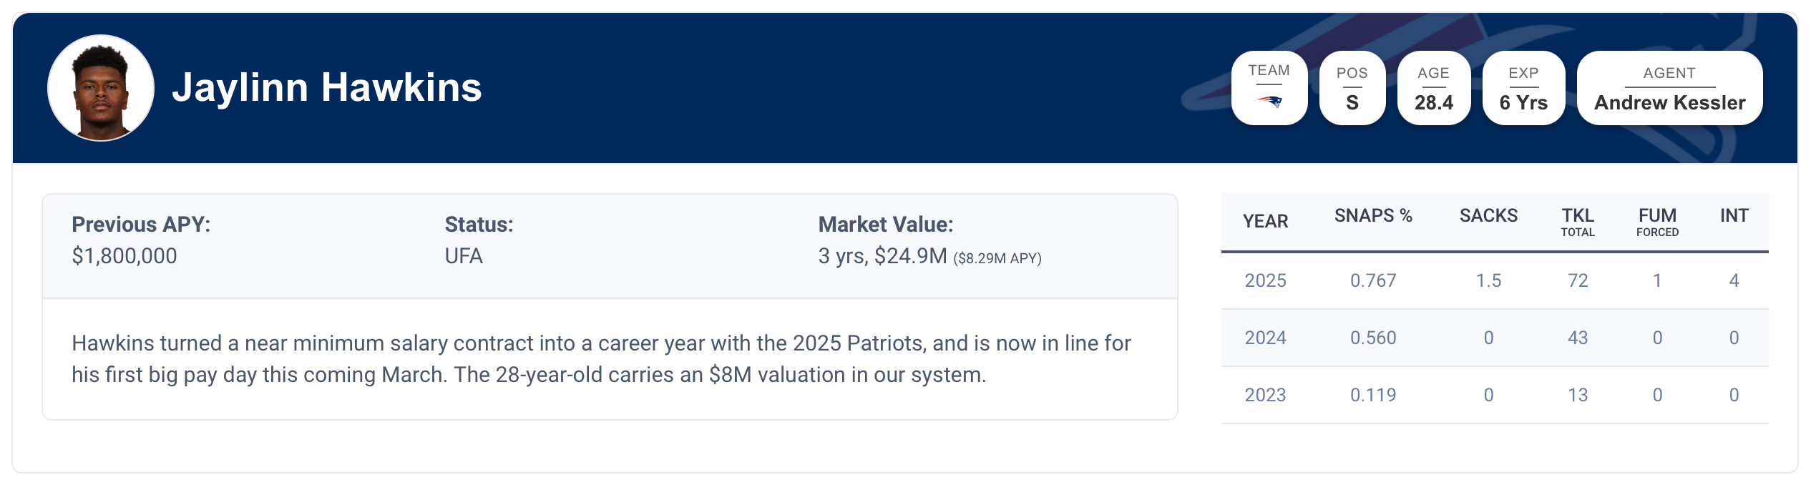Open agent Andrew Kessler's badge
The image size is (1811, 490).
point(1669,88)
